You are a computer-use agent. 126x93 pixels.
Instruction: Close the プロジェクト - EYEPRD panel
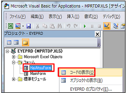coord(98,34)
